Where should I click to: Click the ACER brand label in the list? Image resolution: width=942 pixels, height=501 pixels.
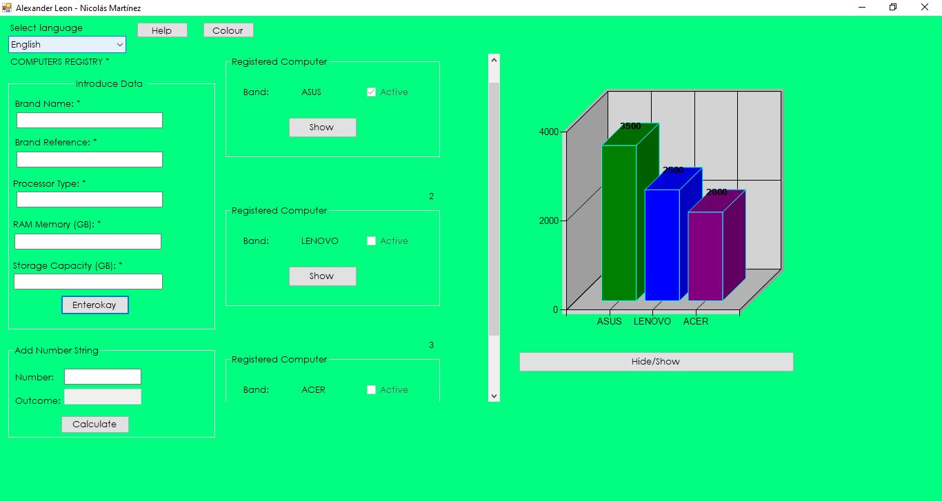tap(314, 390)
